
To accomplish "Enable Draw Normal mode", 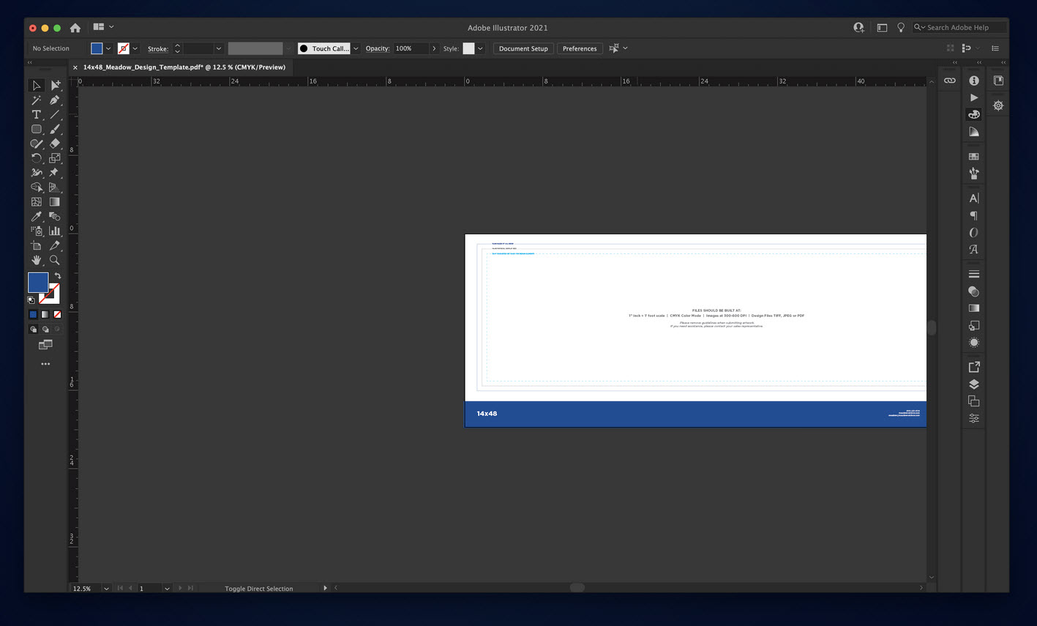I will point(33,329).
